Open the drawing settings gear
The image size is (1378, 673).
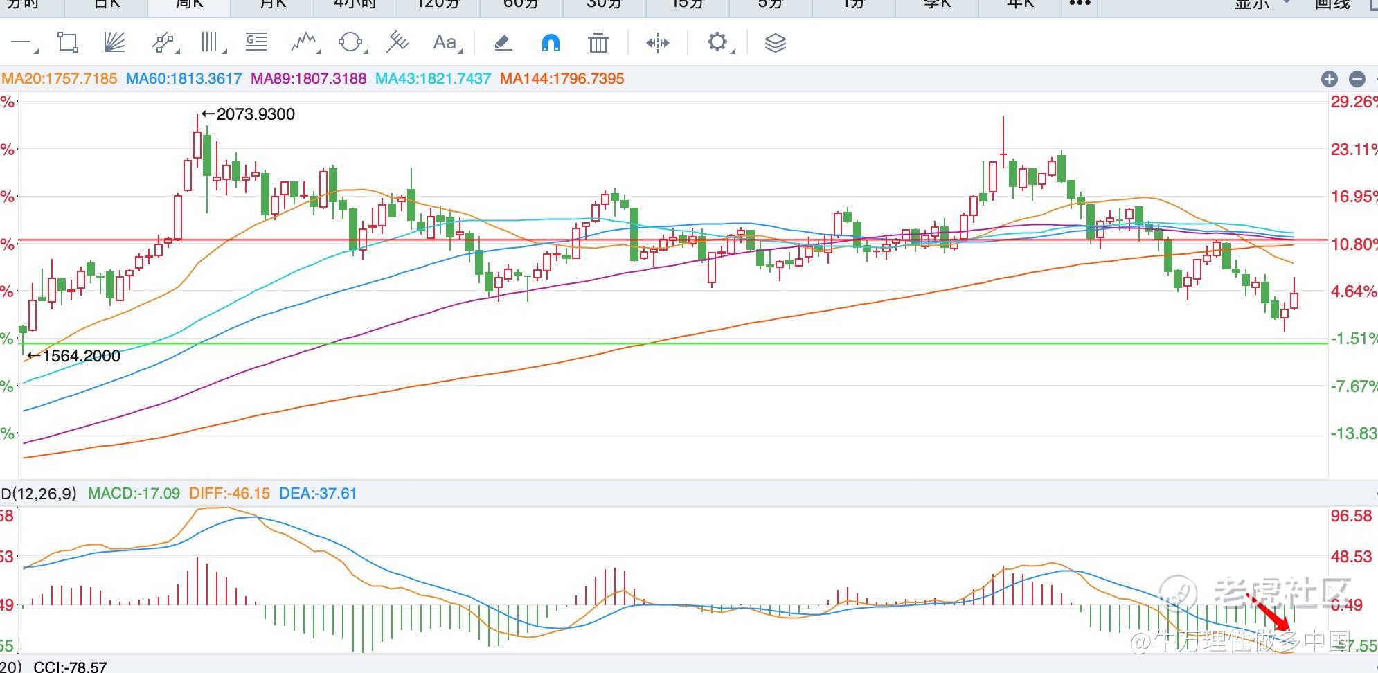pos(717,42)
